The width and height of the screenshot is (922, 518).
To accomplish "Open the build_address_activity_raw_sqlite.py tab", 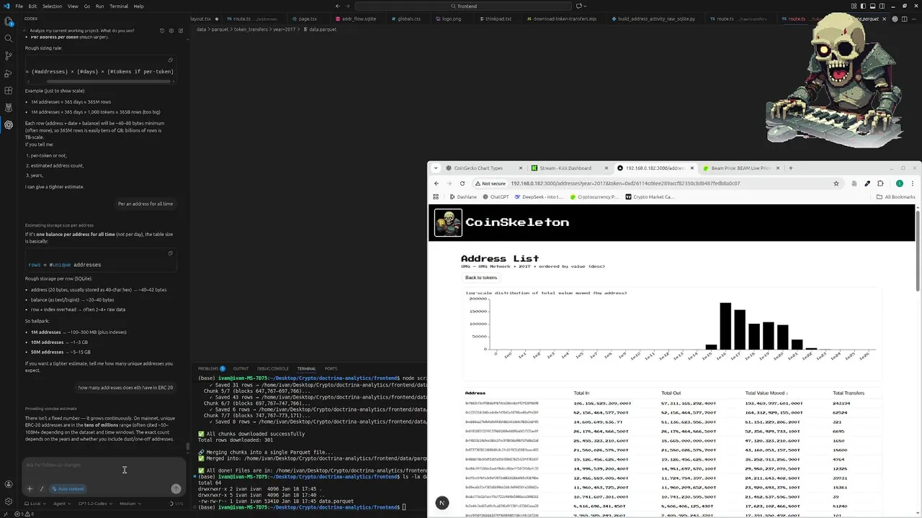I will click(656, 19).
